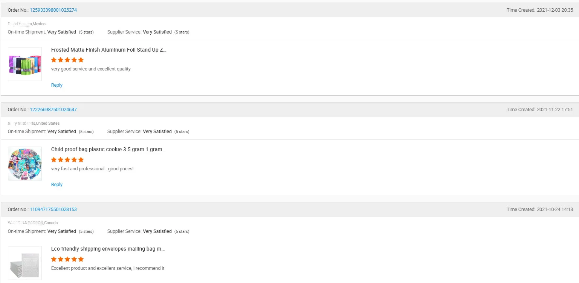This screenshot has width=579, height=283.
Task: Click the star rating on Eco friendly envelopes review
Action: click(67, 259)
